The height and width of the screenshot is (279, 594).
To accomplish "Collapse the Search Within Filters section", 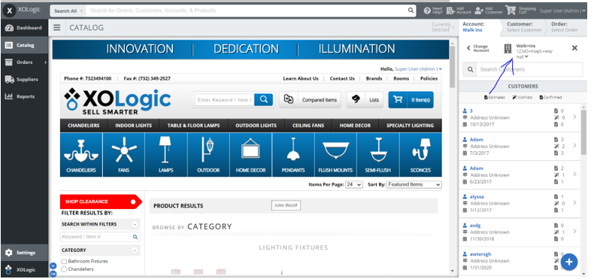I will 135,224.
